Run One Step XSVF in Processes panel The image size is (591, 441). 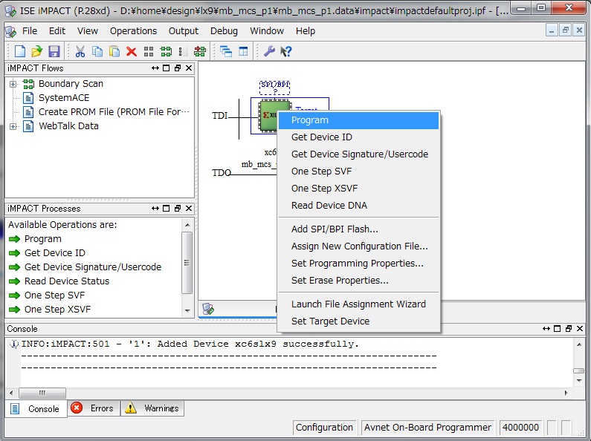[50, 310]
